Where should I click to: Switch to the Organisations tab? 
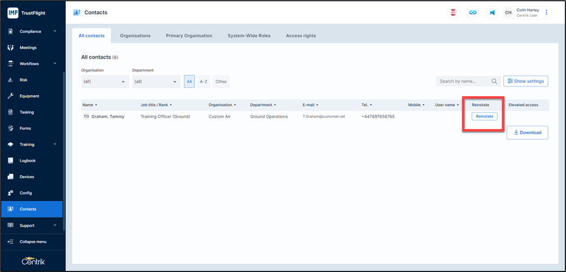[x=135, y=36]
